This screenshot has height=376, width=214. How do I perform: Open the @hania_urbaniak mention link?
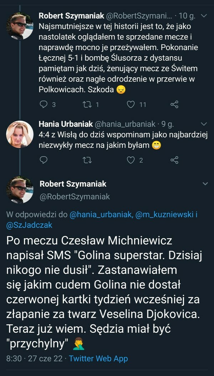(x=101, y=215)
